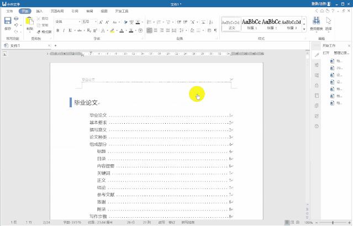Click the distributed alignment icon
The height and width of the screenshot is (226, 353).
(174, 30)
